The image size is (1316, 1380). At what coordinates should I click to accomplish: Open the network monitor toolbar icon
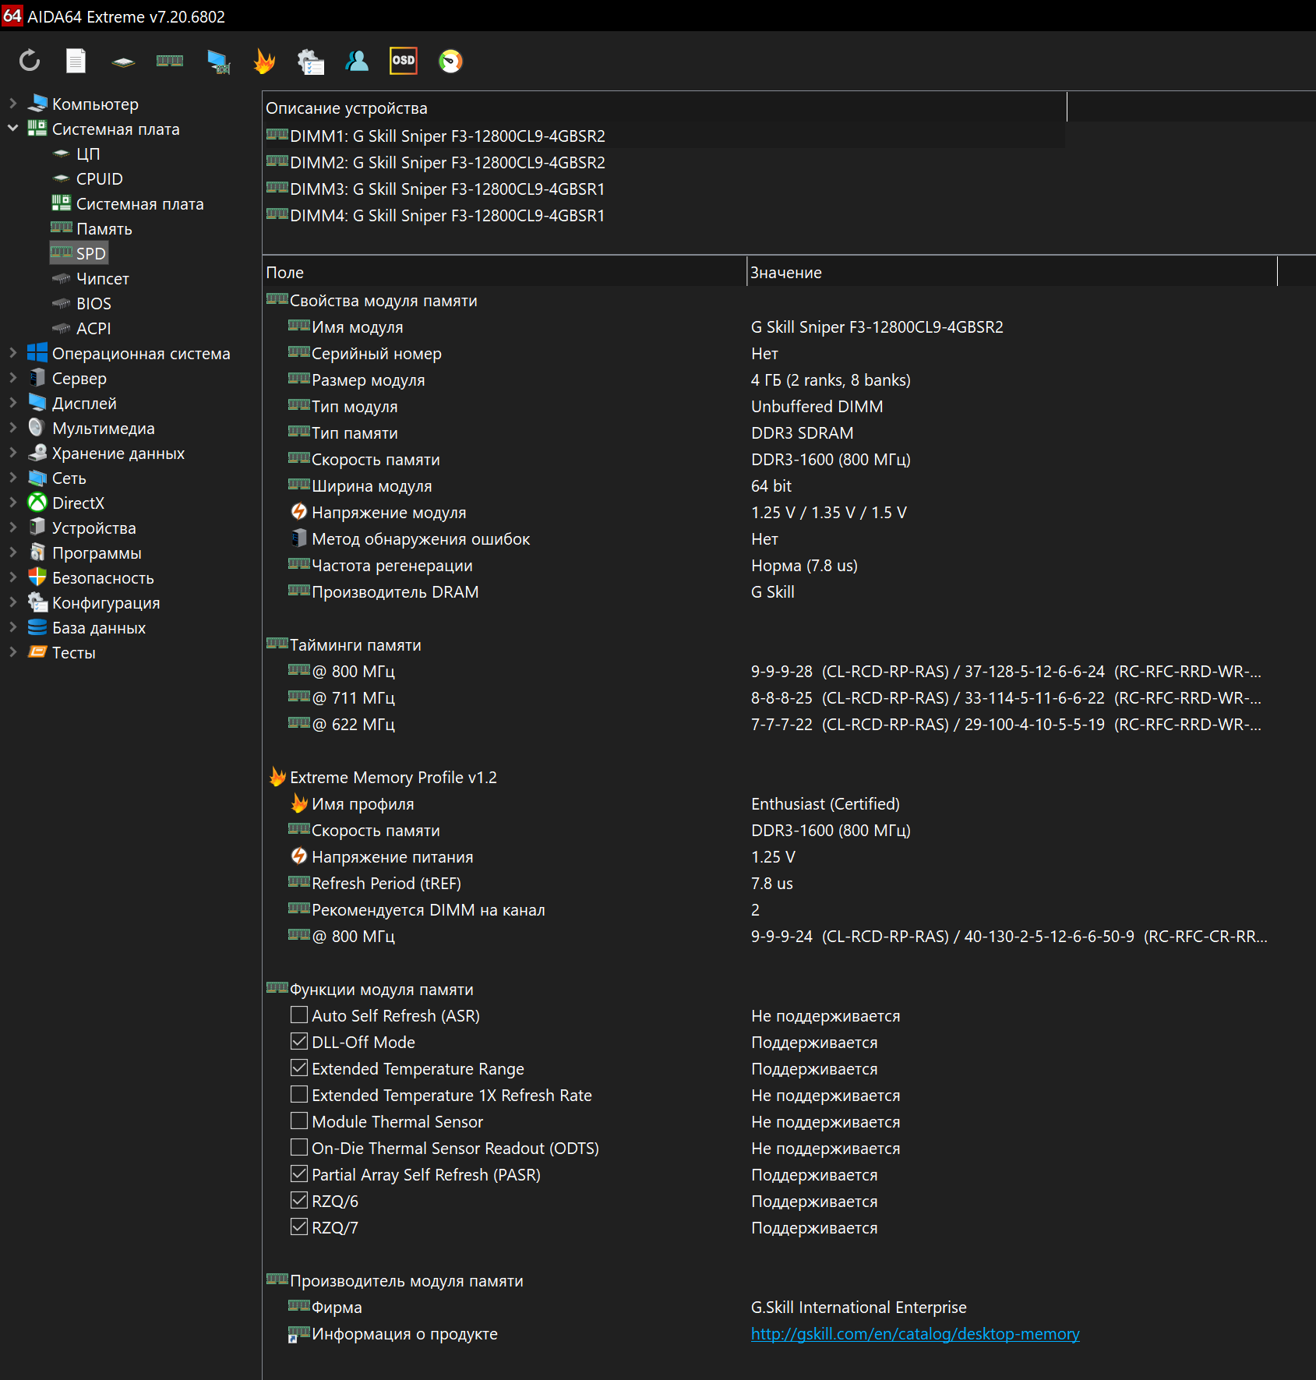point(218,62)
